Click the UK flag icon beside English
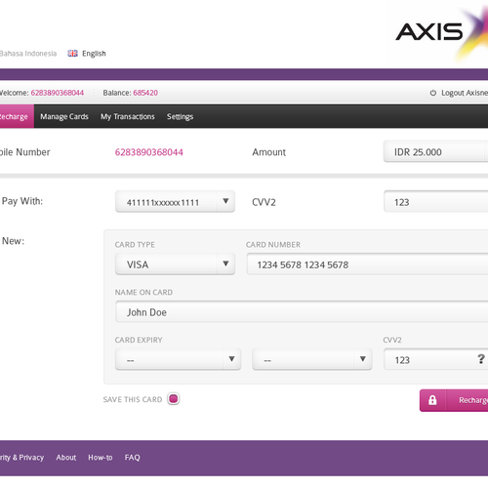This screenshot has width=488, height=488. tap(72, 54)
